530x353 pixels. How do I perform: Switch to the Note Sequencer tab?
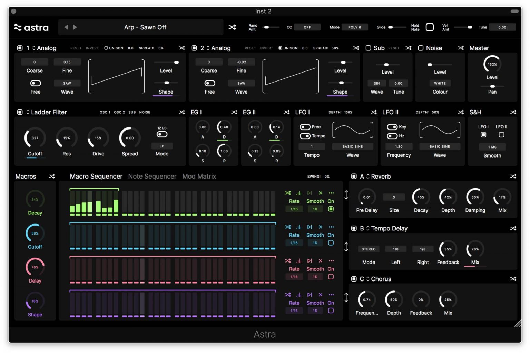point(152,176)
